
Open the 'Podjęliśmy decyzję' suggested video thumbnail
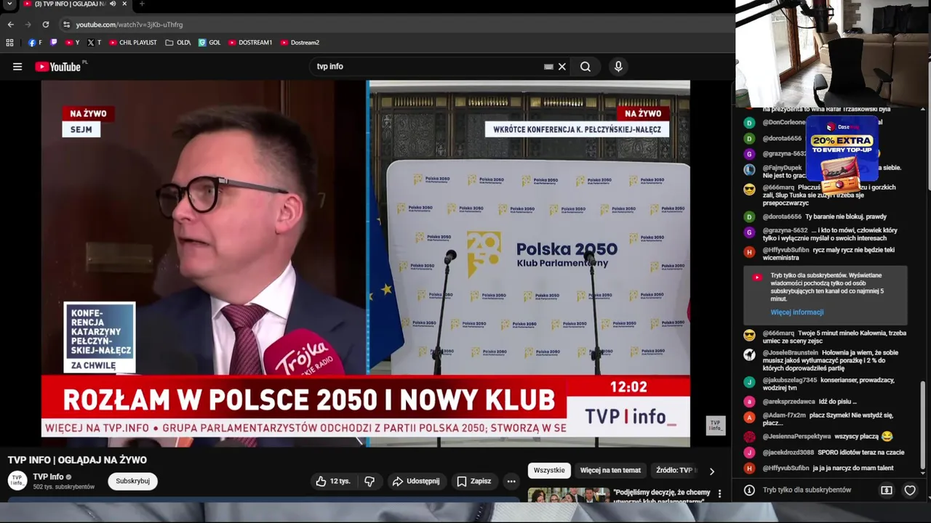click(x=569, y=495)
